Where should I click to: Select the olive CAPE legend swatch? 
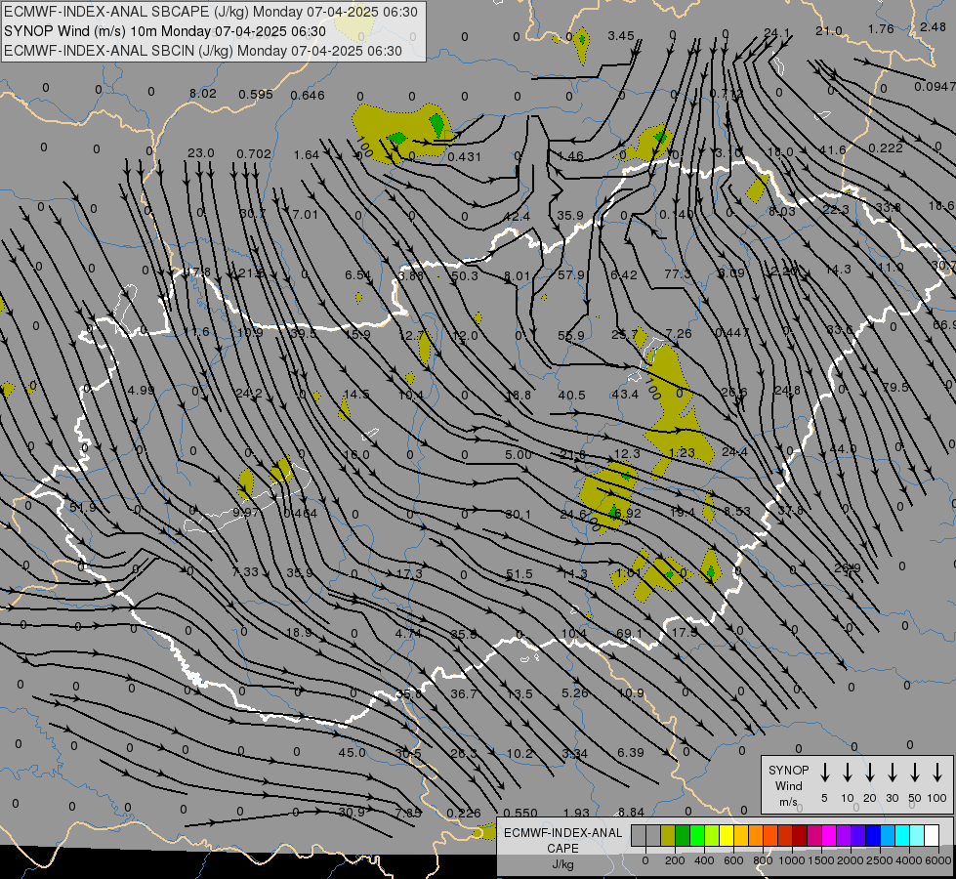point(668,836)
